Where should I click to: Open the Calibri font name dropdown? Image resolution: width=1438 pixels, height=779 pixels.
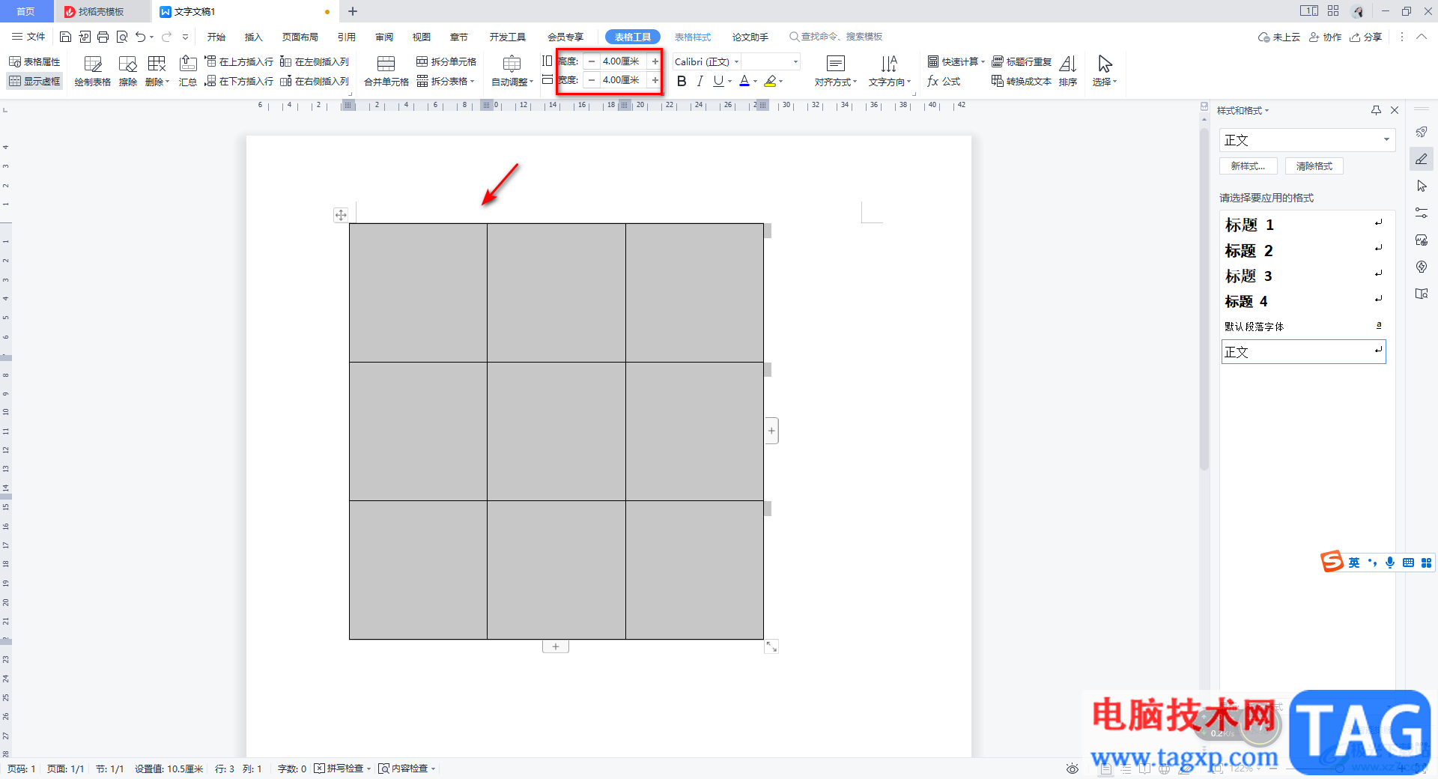(736, 61)
